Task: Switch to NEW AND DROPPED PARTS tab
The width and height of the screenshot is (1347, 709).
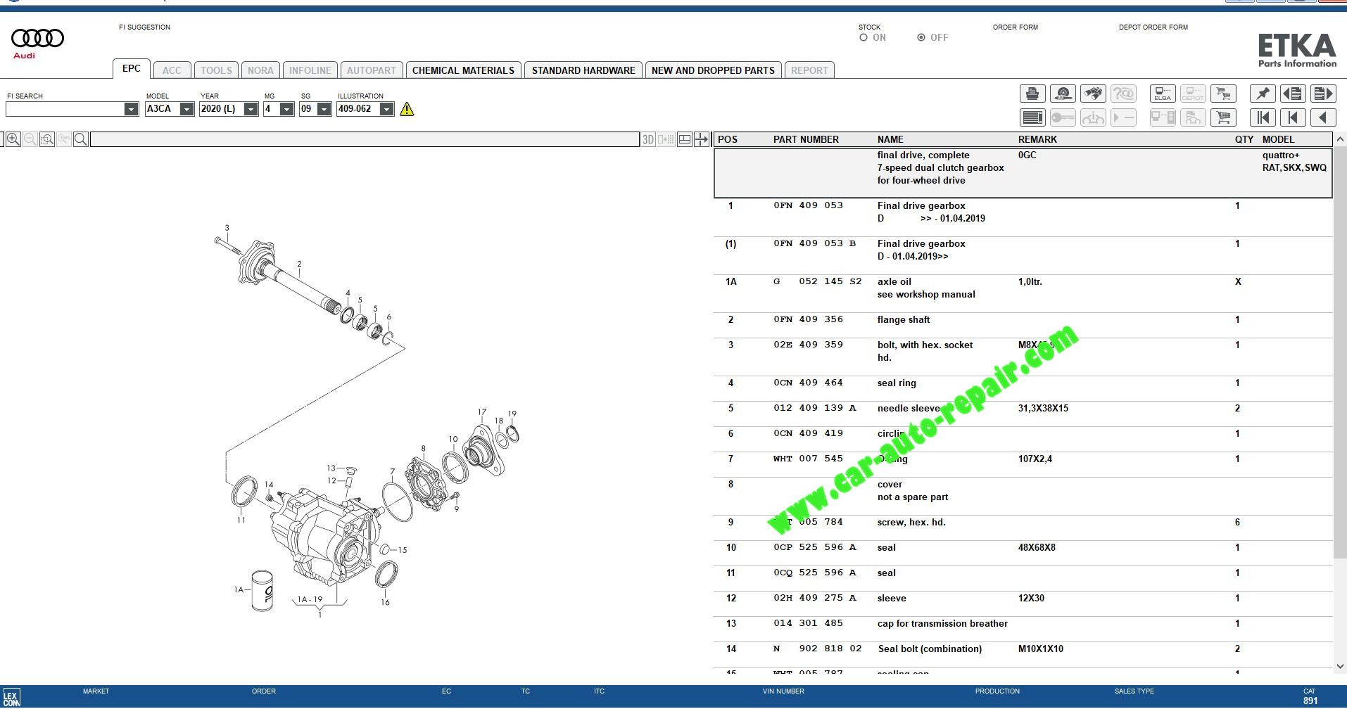Action: (713, 70)
